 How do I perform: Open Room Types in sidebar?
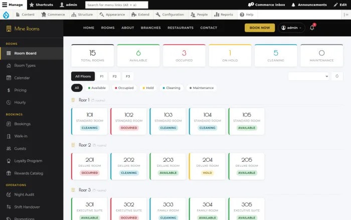point(32,65)
